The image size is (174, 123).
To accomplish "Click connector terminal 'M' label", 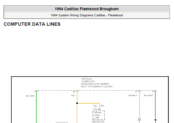I will coord(74,92).
